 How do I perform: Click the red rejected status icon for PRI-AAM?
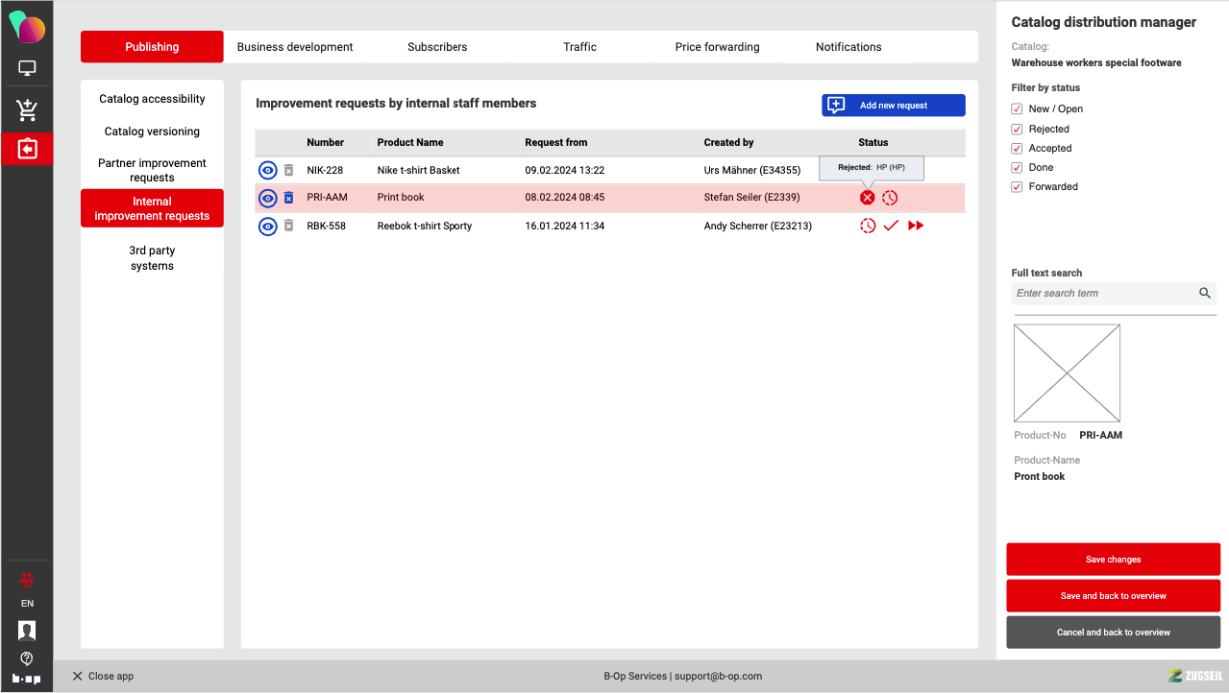pos(867,198)
